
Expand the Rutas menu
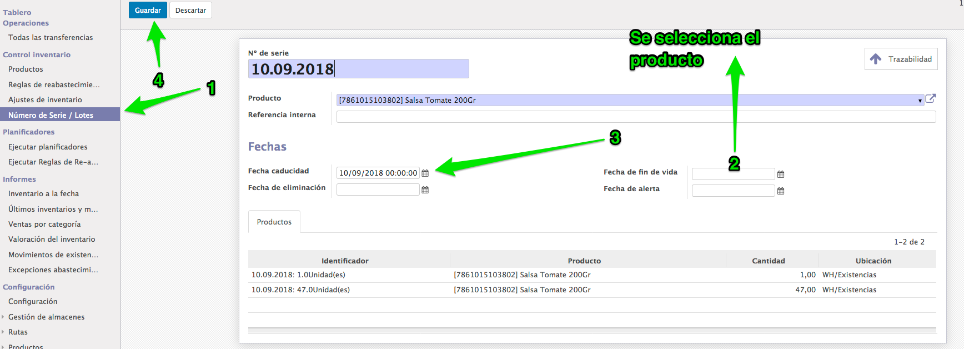click(x=18, y=332)
